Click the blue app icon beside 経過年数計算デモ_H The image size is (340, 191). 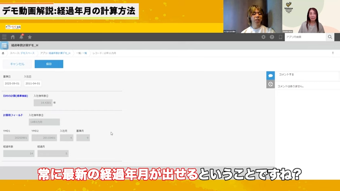tap(4, 45)
